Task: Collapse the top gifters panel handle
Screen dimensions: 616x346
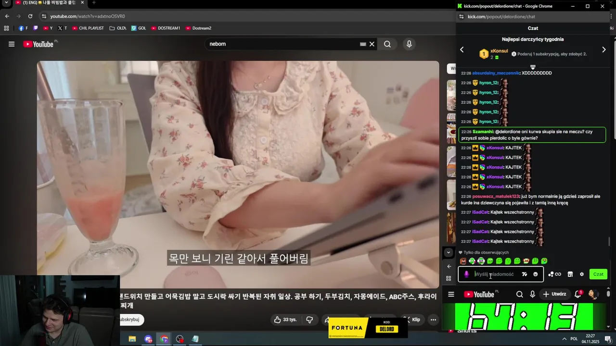Action: point(533,67)
